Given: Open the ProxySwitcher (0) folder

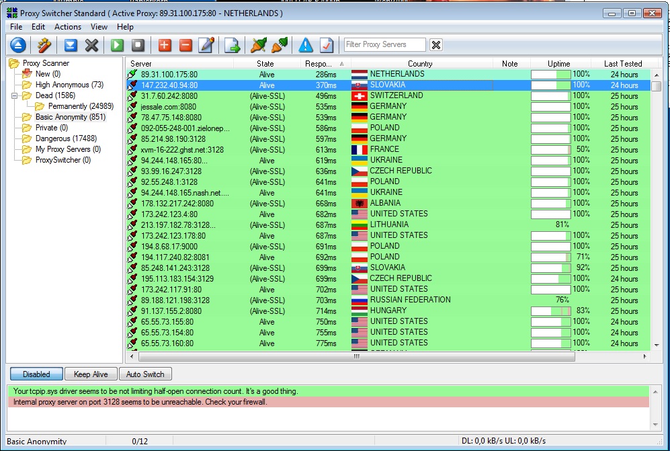Looking at the screenshot, I should (62, 160).
